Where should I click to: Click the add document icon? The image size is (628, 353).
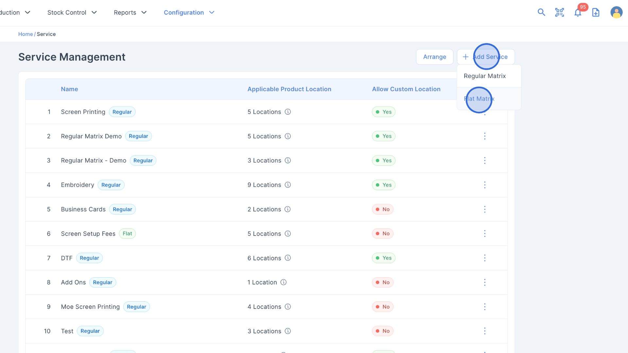[x=596, y=12]
